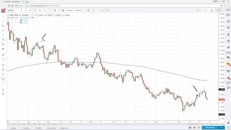Open the ideas stream broadcast icon
The width and height of the screenshot is (231, 130).
[228, 71]
